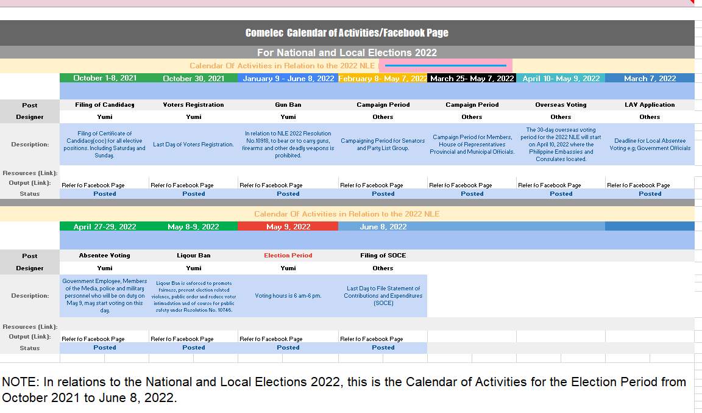Select Last Day to File Statement of Contributions cell
This screenshot has width=702, height=413.
[383, 296]
